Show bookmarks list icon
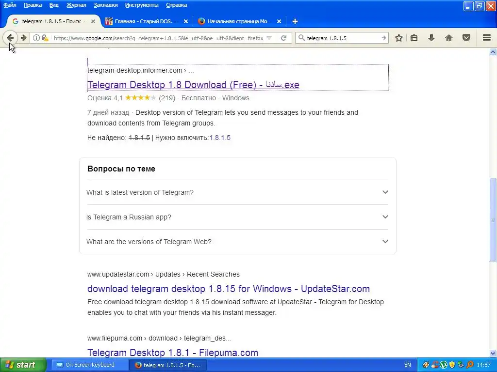 coord(414,38)
